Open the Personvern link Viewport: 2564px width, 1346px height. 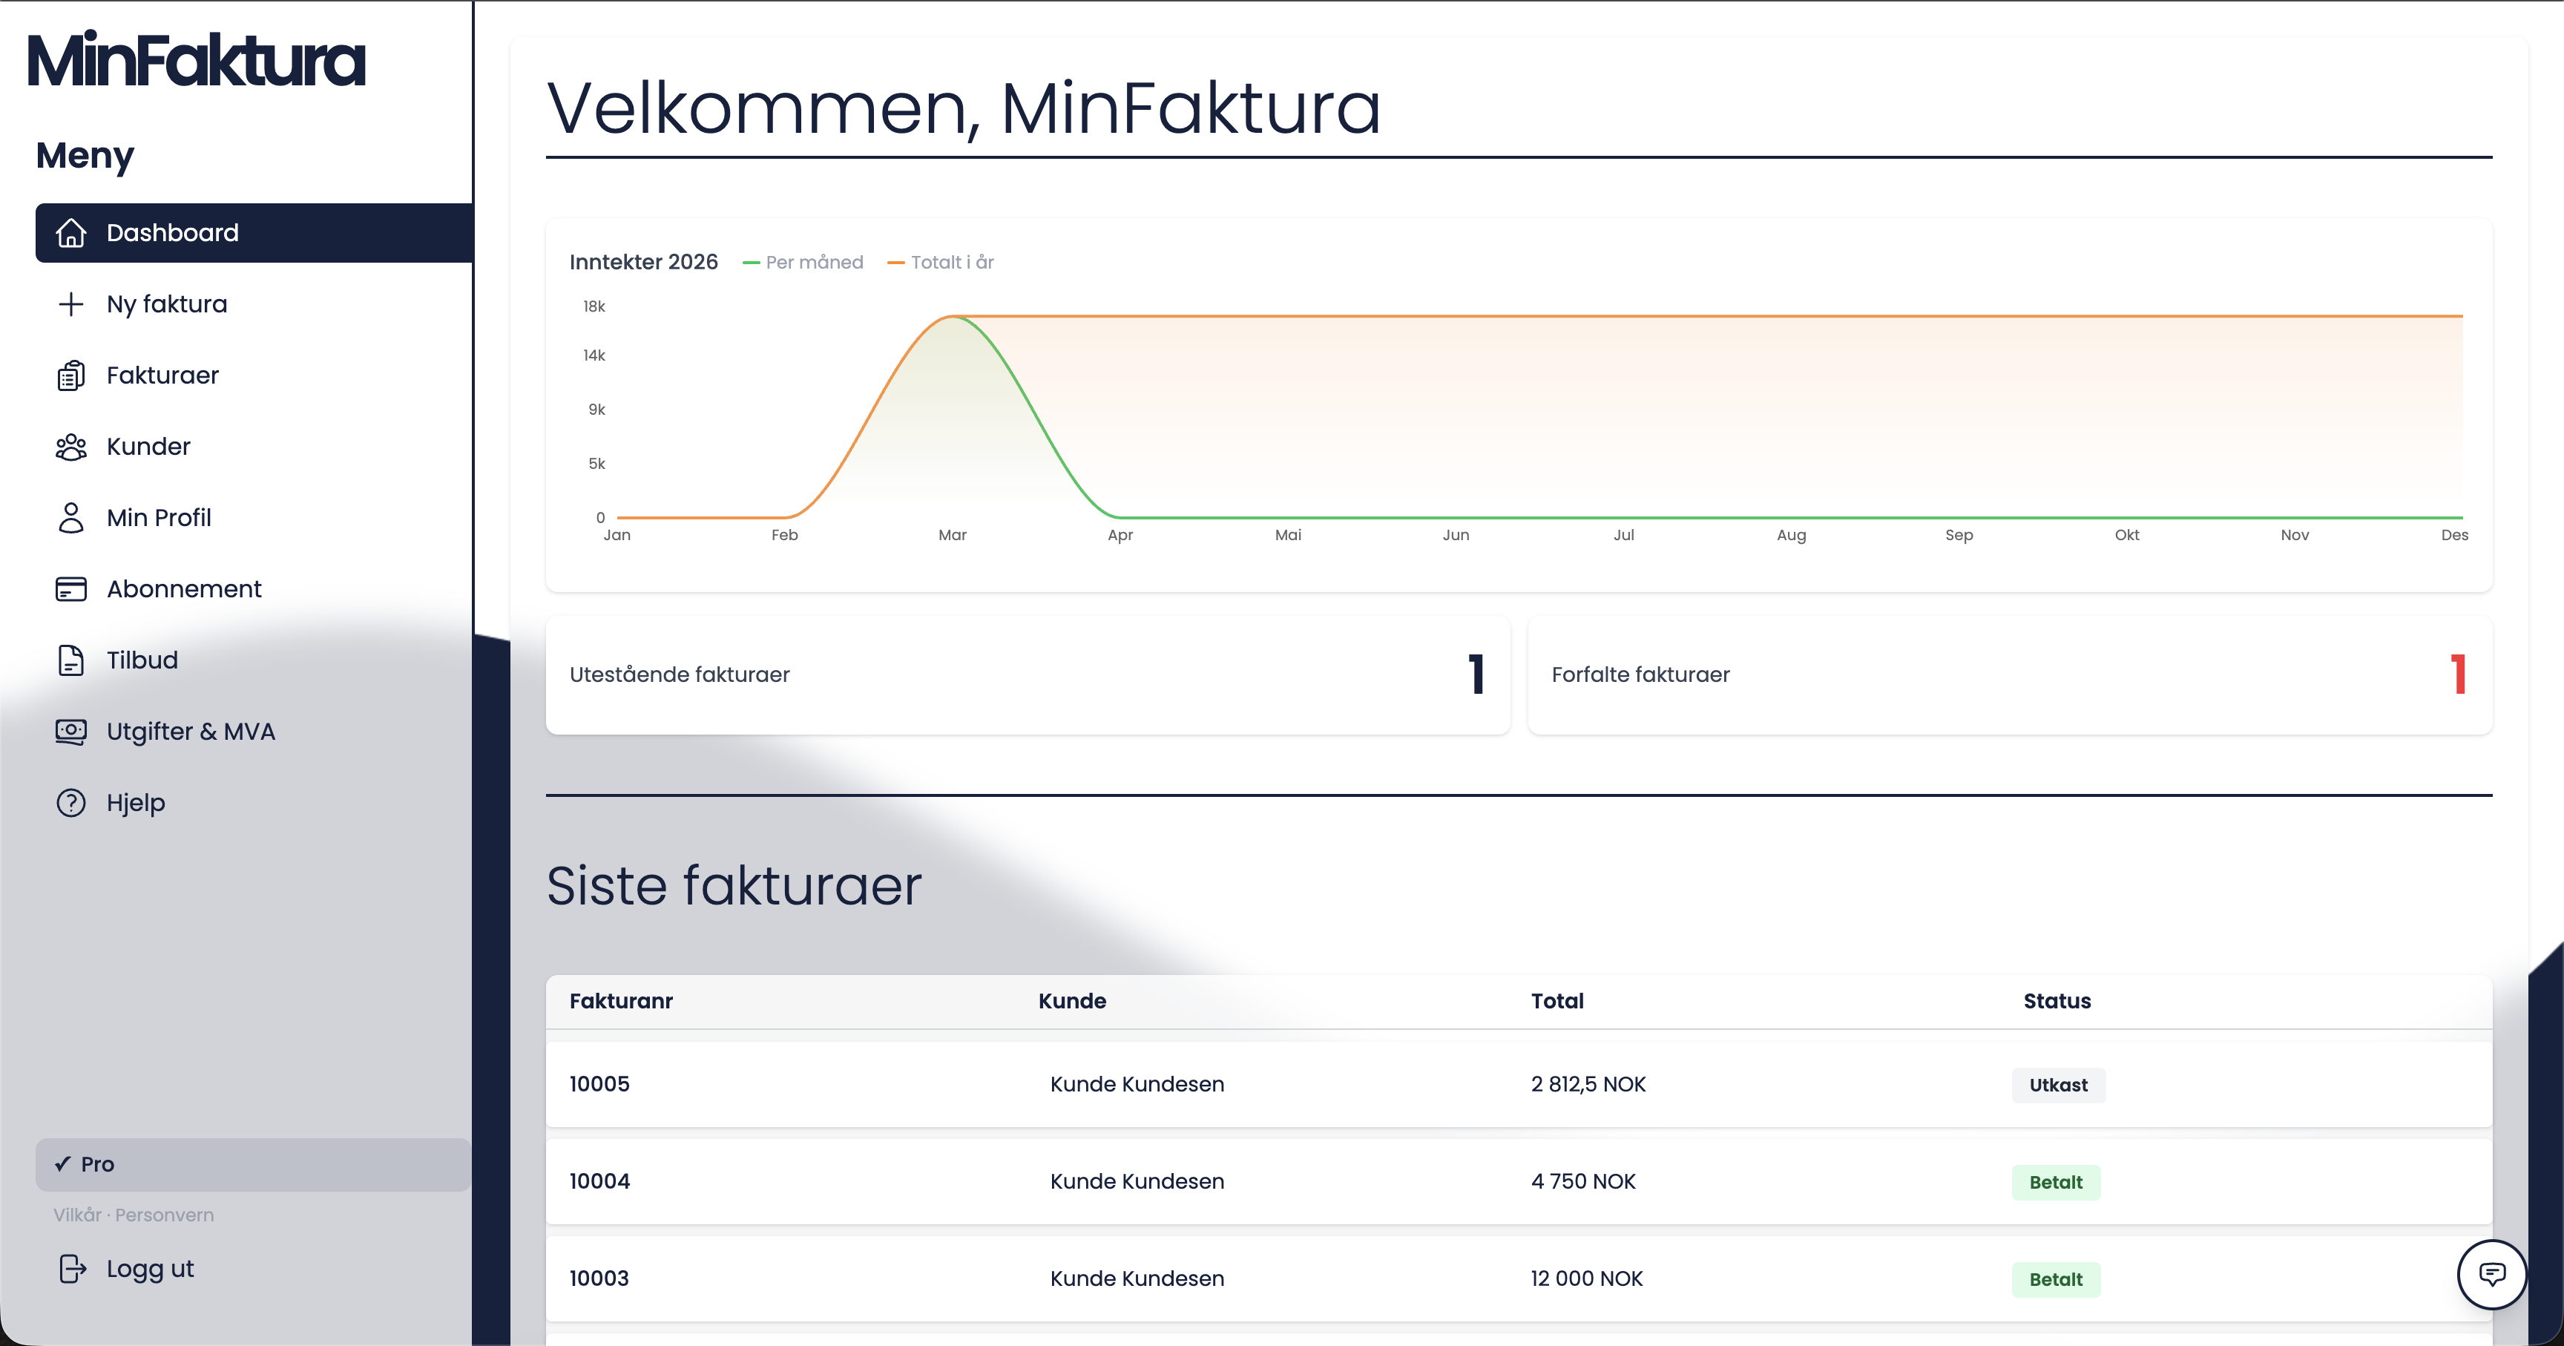coord(164,1215)
